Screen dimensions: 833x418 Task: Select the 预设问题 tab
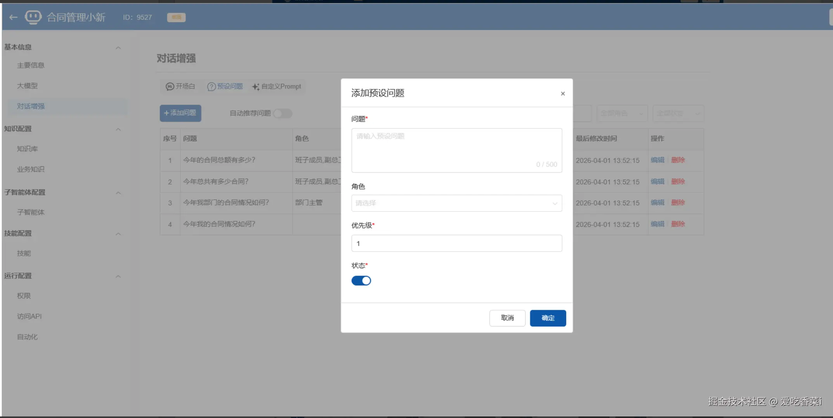pos(225,86)
